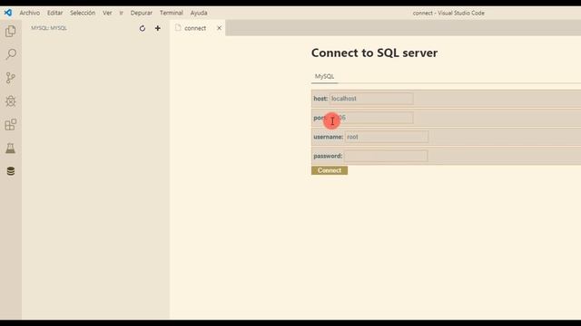Image resolution: width=581 pixels, height=326 pixels.
Task: Open the Terminal menu
Action: (x=172, y=13)
